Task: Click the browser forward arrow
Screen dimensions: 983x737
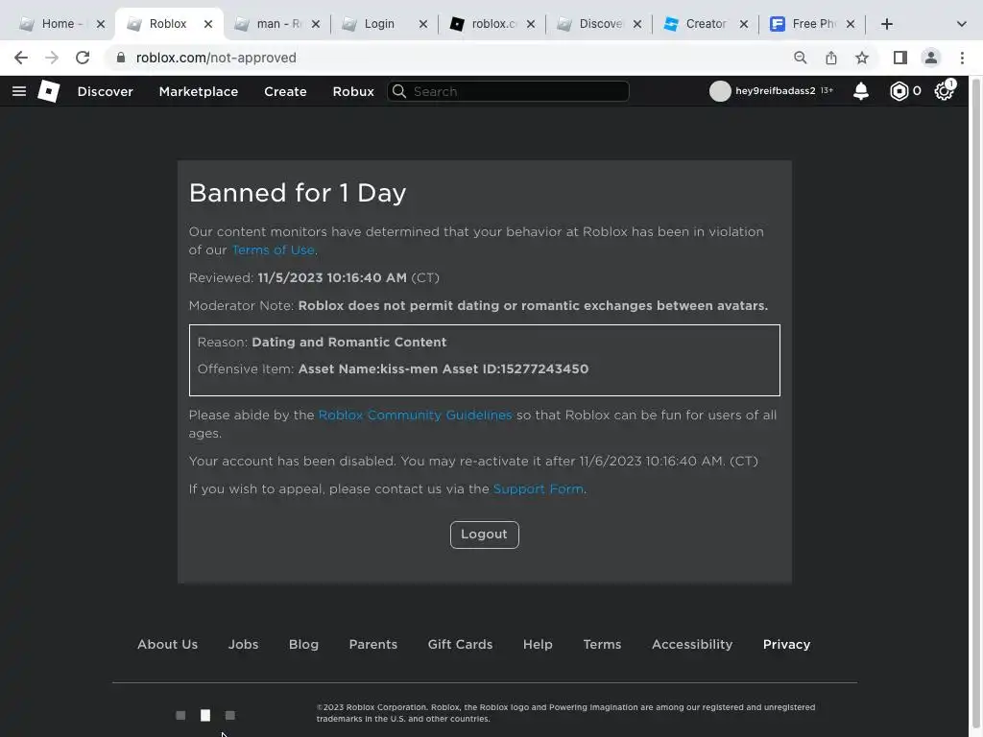Action: 52,58
